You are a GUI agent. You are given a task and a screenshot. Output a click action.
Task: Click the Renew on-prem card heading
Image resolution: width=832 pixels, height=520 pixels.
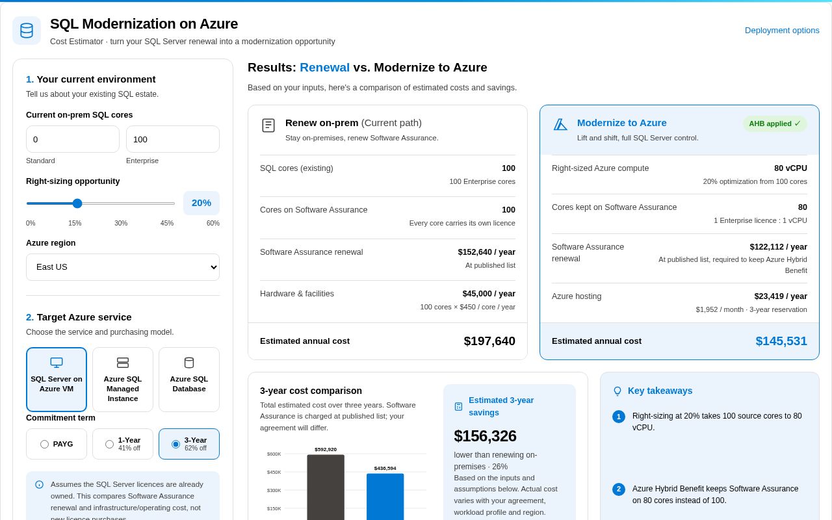pyautogui.click(x=354, y=123)
